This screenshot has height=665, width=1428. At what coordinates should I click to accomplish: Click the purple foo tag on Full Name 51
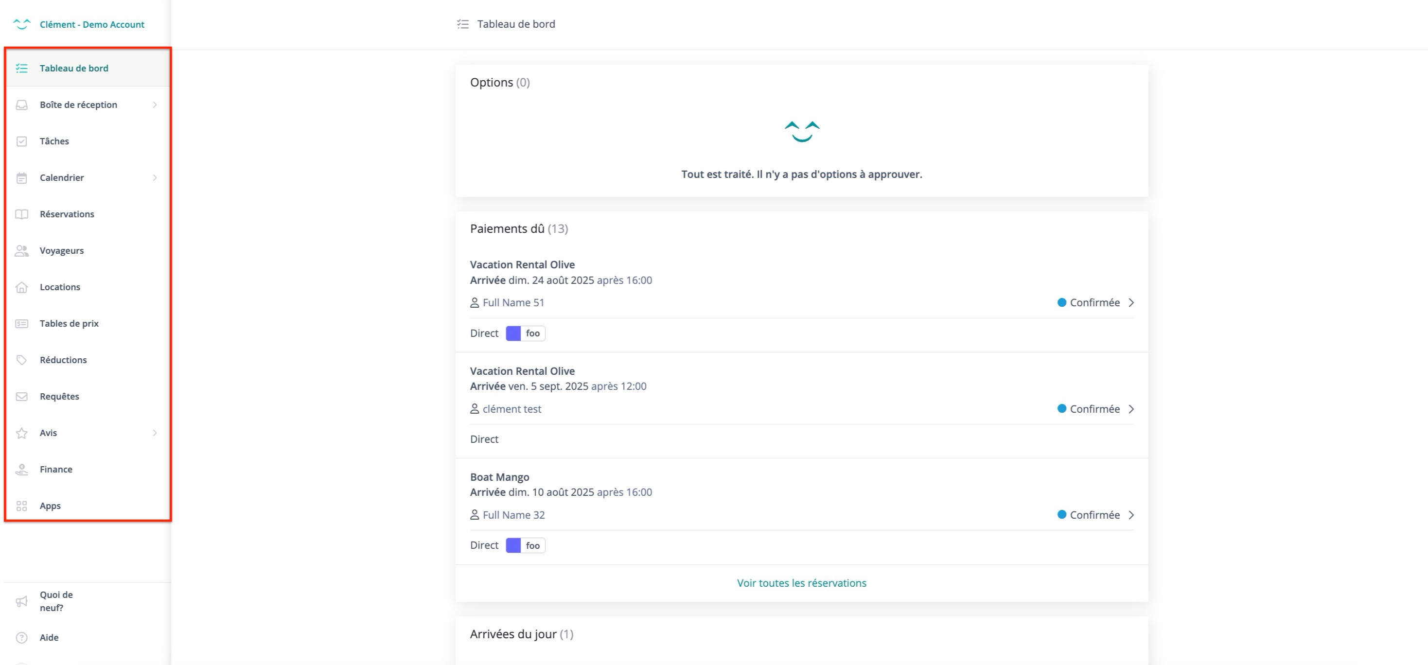pos(525,333)
